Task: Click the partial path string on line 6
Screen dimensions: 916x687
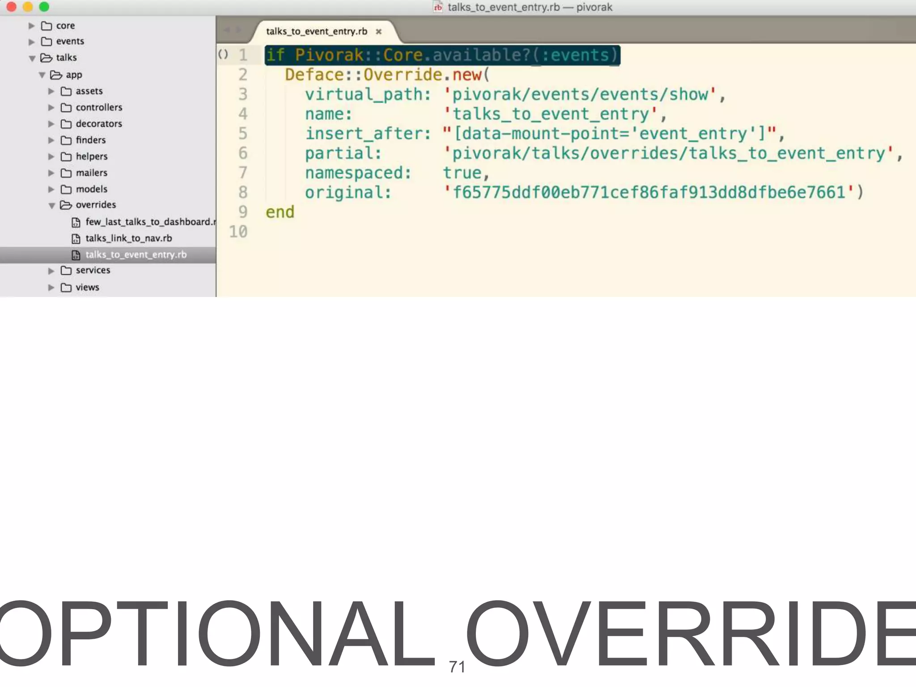Action: [669, 153]
